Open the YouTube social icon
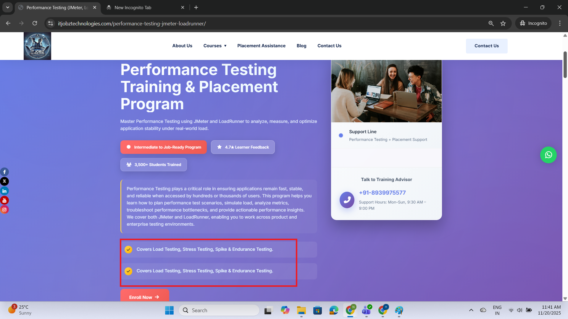Image resolution: width=568 pixels, height=319 pixels. (x=4, y=200)
